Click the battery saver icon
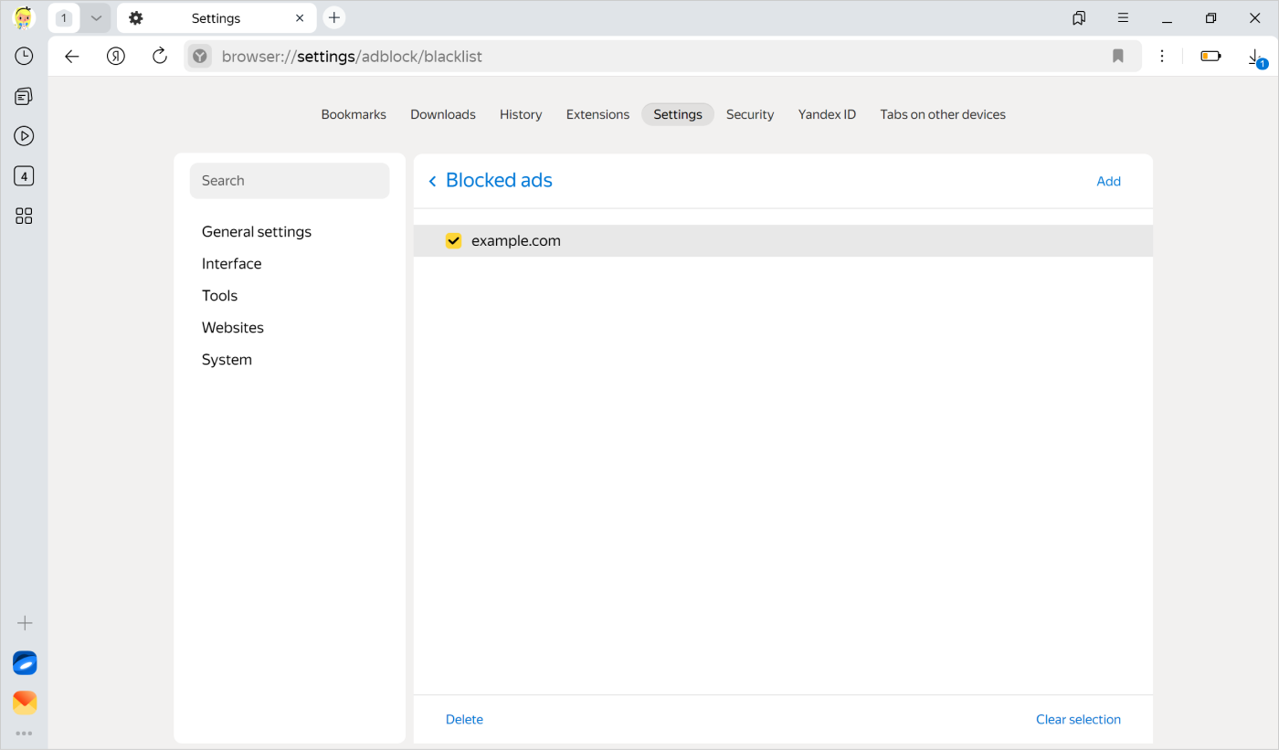 pos(1210,57)
